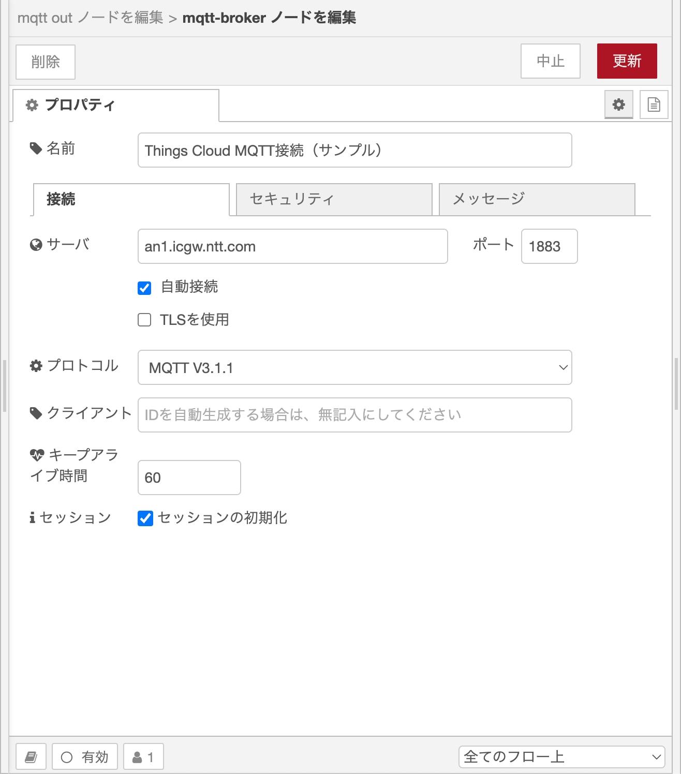Toggle the 有効 enabled state button

coord(85,757)
